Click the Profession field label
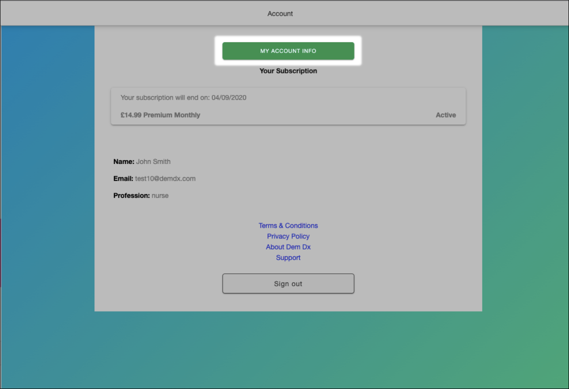 (x=132, y=196)
